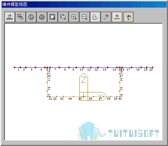Viewport: 168px width, 146px height.
Task: Select the node pick tool icon
Action: (10, 17)
